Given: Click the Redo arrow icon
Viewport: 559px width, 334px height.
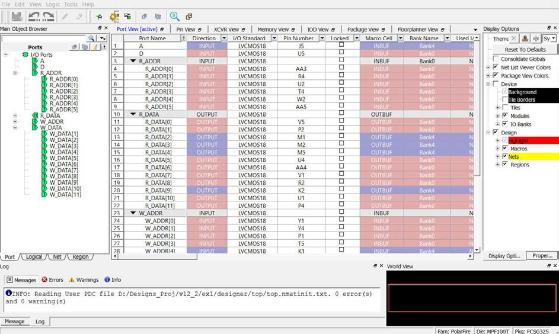Looking at the screenshot, I should pyautogui.click(x=48, y=17).
